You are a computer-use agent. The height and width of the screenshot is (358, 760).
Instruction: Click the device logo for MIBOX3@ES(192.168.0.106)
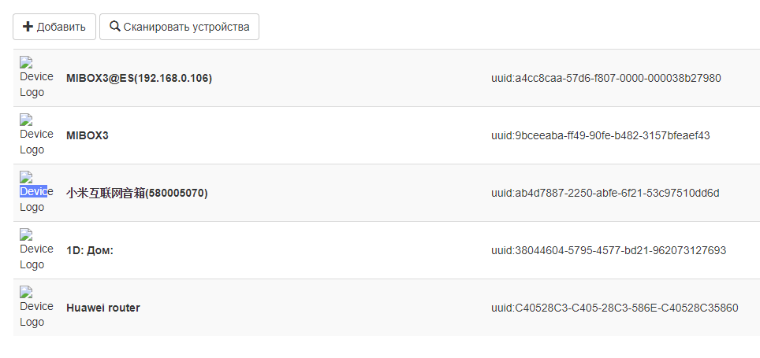(36, 77)
